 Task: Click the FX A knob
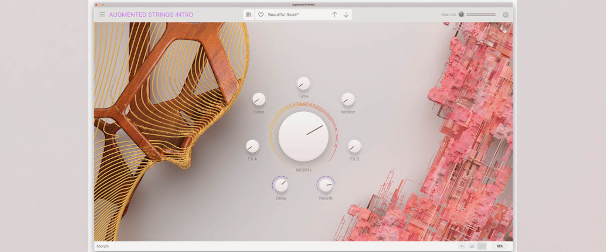click(x=252, y=146)
